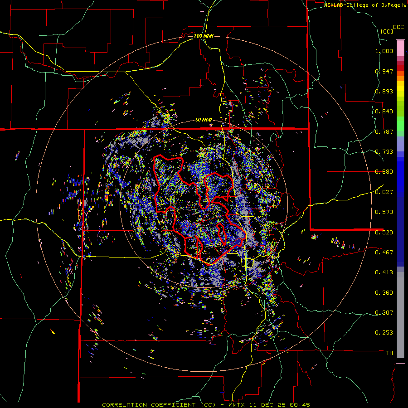The height and width of the screenshot is (408, 408).
Task: Click the 00:45 timestamp in caption
Action: tap(301, 405)
